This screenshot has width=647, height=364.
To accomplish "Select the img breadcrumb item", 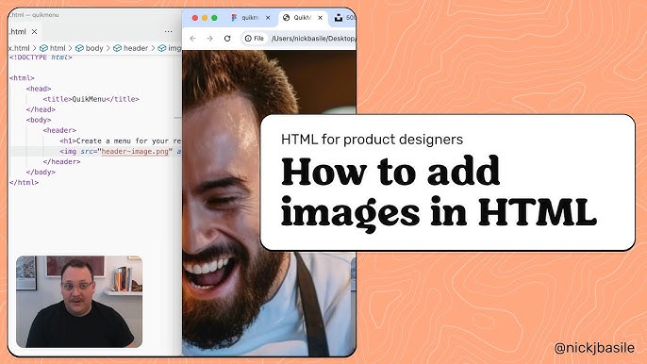I will tap(170, 48).
